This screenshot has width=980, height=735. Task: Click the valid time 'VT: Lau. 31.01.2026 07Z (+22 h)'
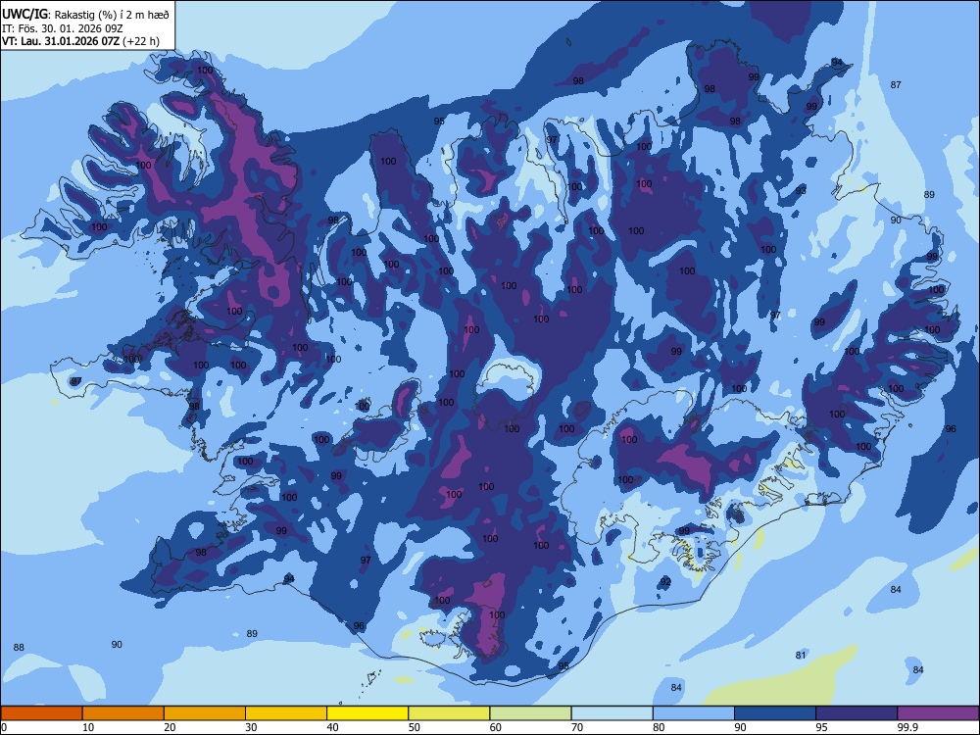80,41
